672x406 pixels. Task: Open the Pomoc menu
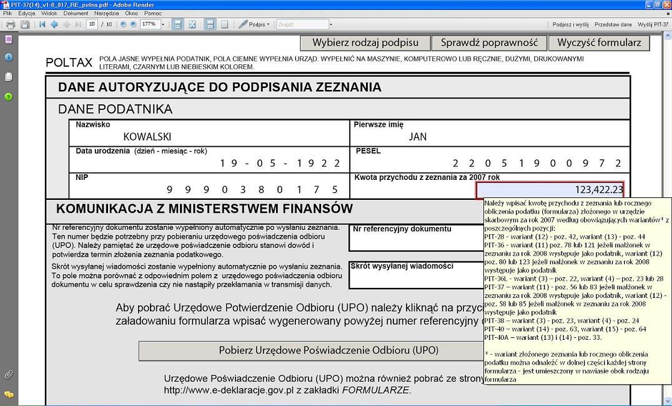153,13
